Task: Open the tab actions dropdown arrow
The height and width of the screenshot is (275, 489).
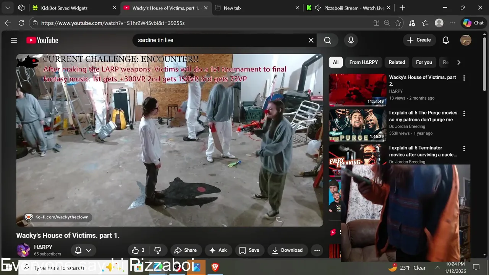Action: (7, 8)
